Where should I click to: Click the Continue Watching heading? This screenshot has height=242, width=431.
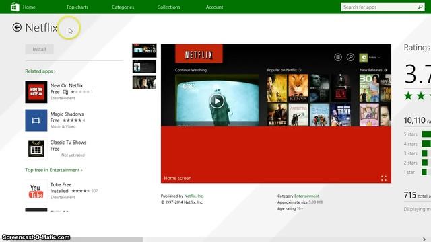(191, 70)
